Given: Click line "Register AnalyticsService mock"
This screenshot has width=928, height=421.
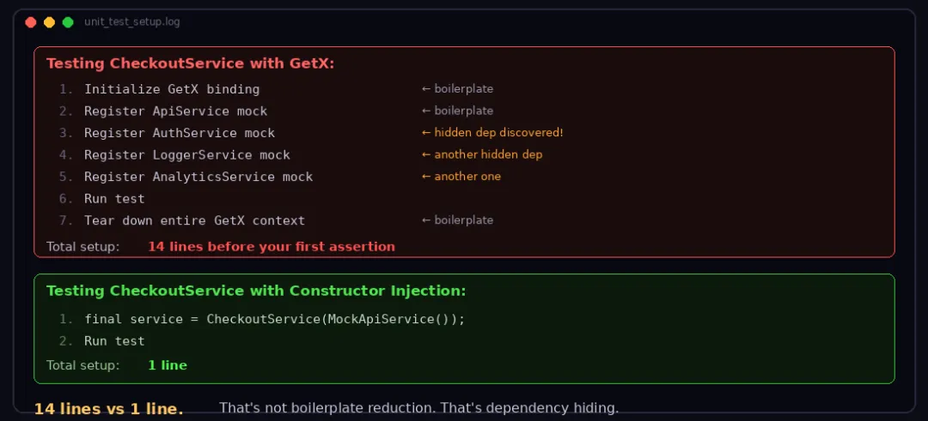Looking at the screenshot, I should 198,177.
